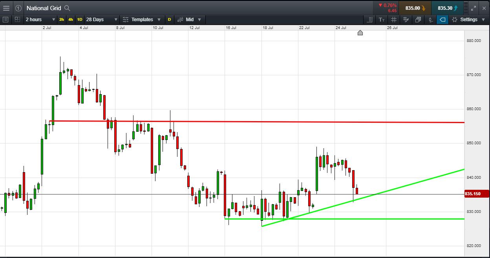Close the National Grid chart
This screenshot has height=258, width=490.
pyautogui.click(x=483, y=8)
